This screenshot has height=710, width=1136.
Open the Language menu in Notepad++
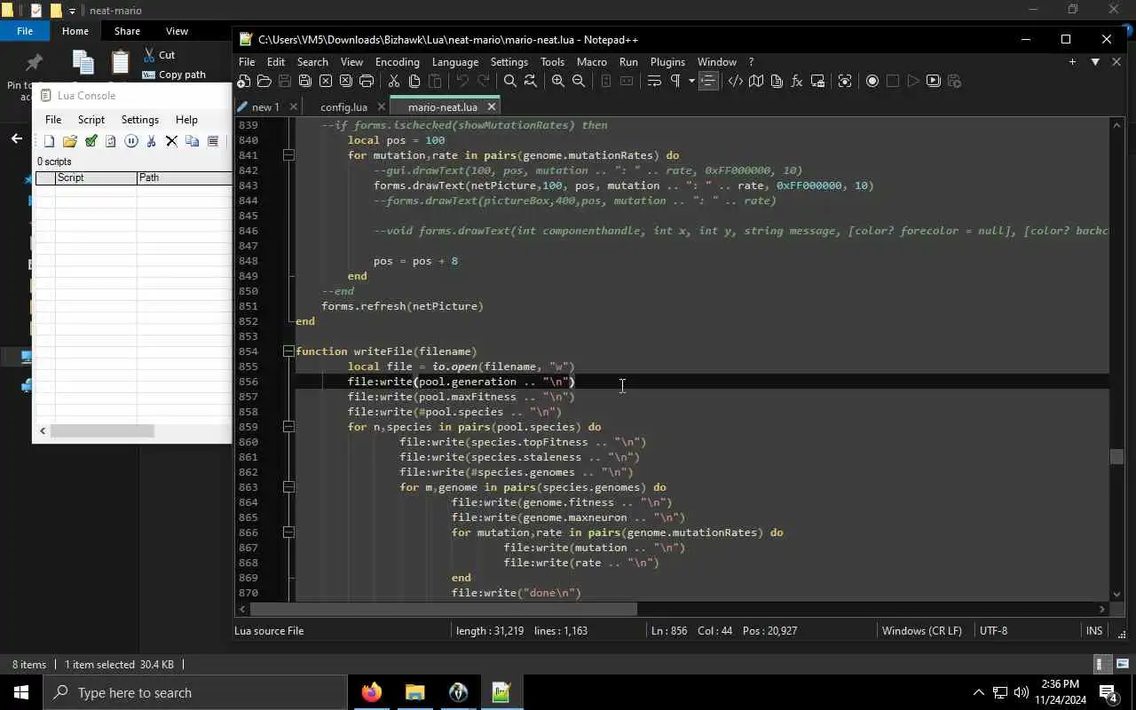[x=455, y=62]
